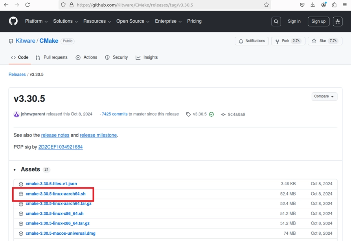Open the Insights tab
Image resolution: width=351 pixels, height=241 pixels.
click(x=147, y=57)
